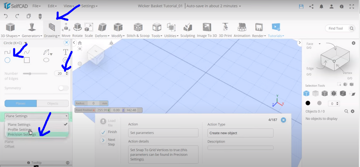Screen dimensions: 360x167
Task: Choose Precision Settings from list
Action: 37,134
